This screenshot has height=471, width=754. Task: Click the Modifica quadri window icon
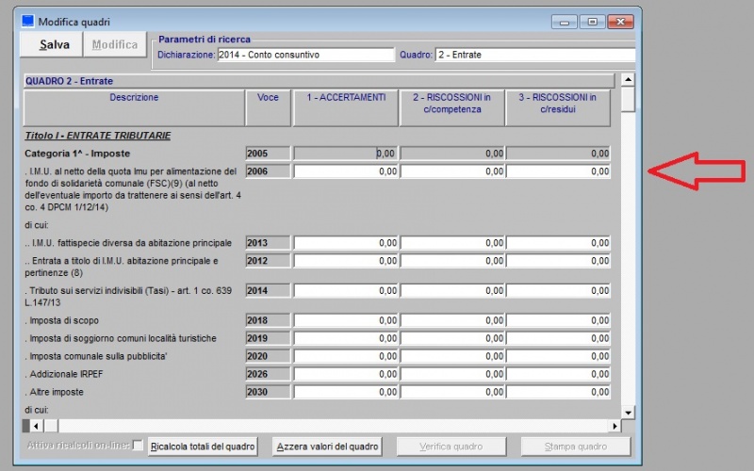[27, 21]
